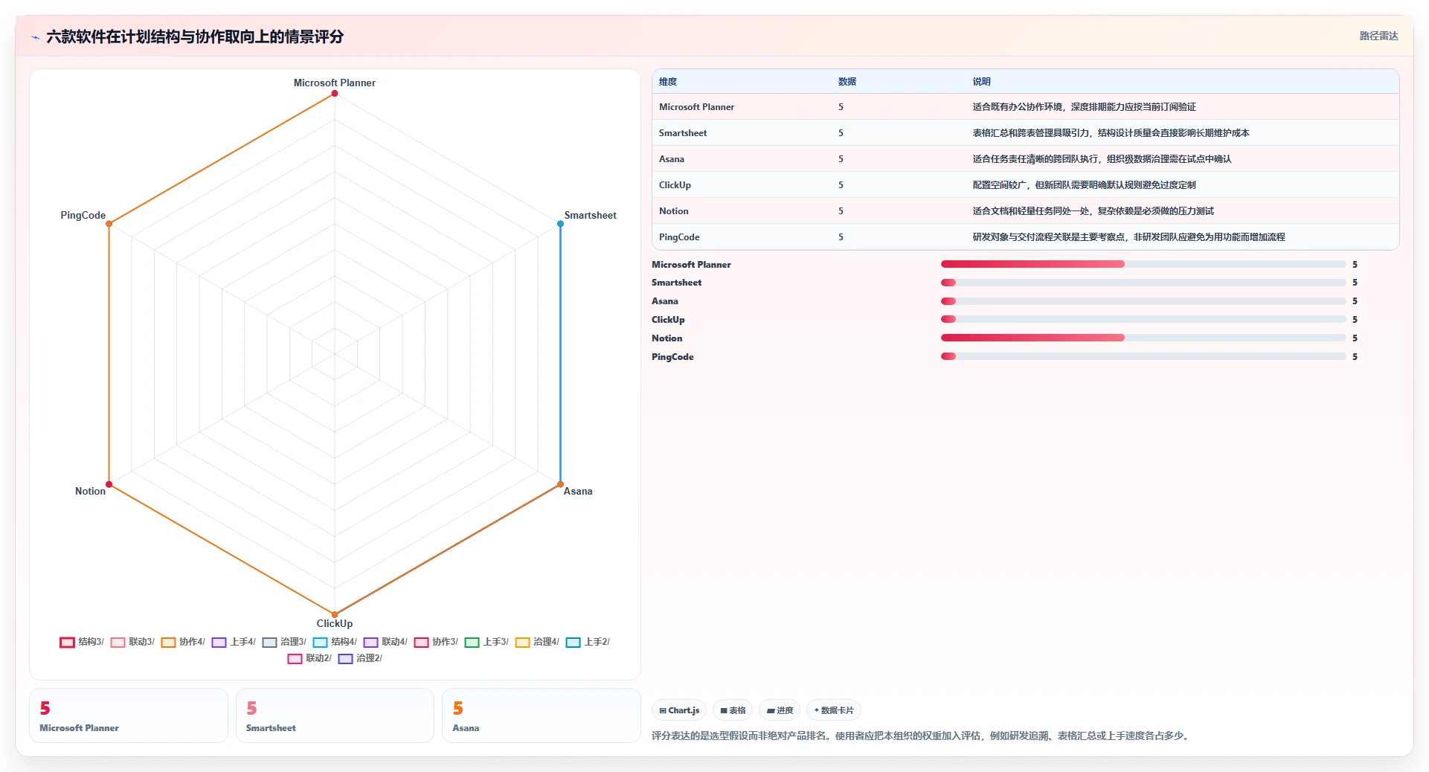
Task: Click the Notion label in progress list
Action: coord(667,338)
